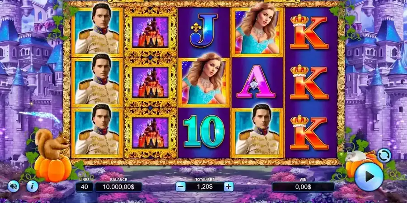Increase total bet with plus button

228,186
